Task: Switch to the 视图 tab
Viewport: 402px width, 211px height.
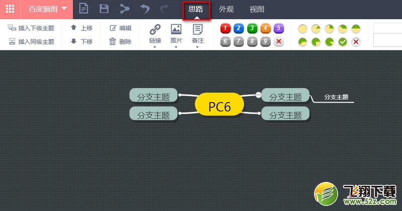Action: click(257, 10)
